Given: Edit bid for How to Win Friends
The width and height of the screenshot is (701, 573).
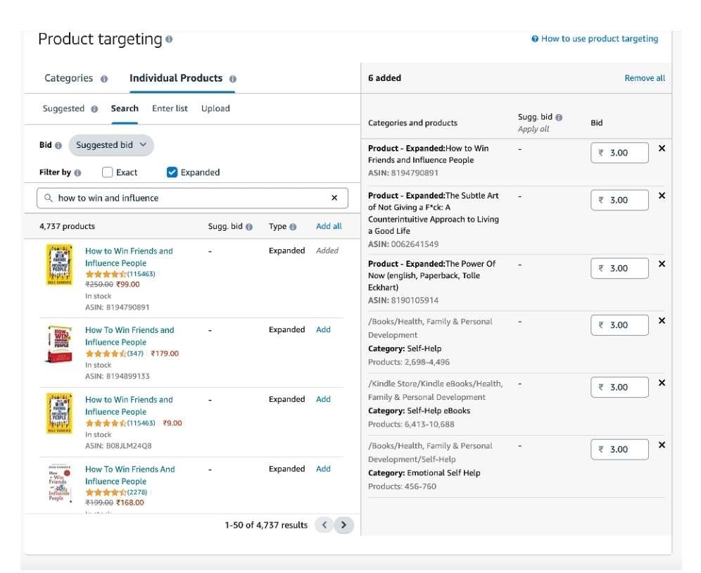Looking at the screenshot, I should click(619, 153).
